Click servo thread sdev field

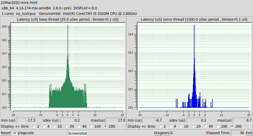pos(197,120)
